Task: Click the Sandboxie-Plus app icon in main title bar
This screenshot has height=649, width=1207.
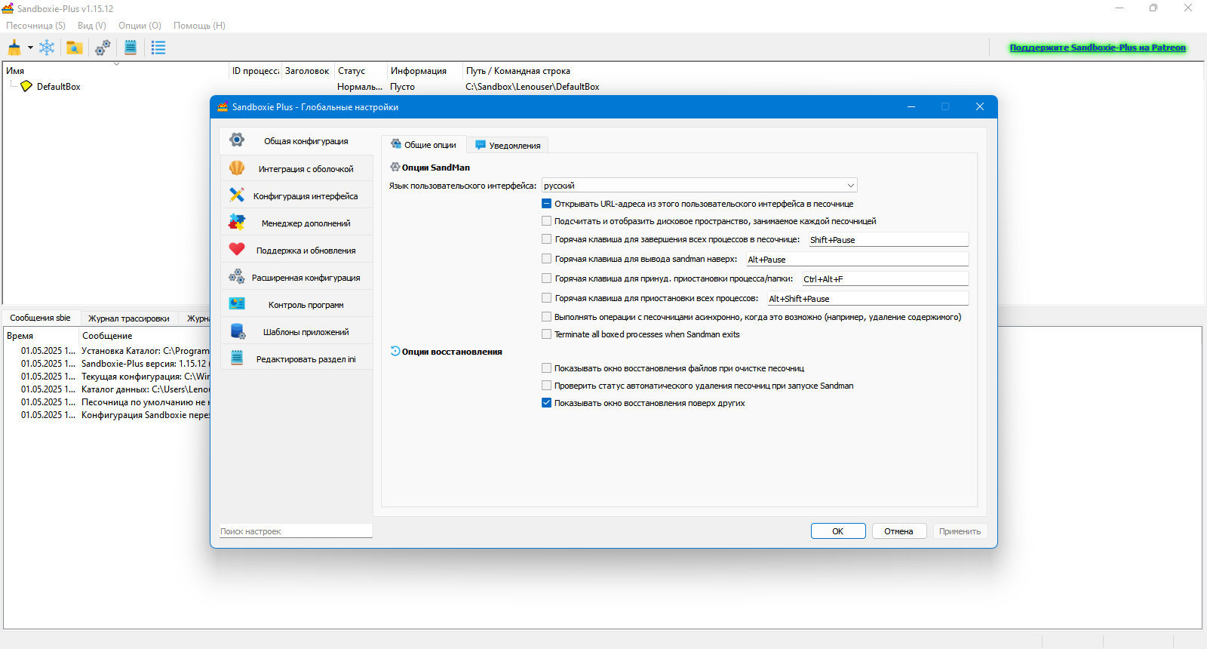Action: point(8,8)
